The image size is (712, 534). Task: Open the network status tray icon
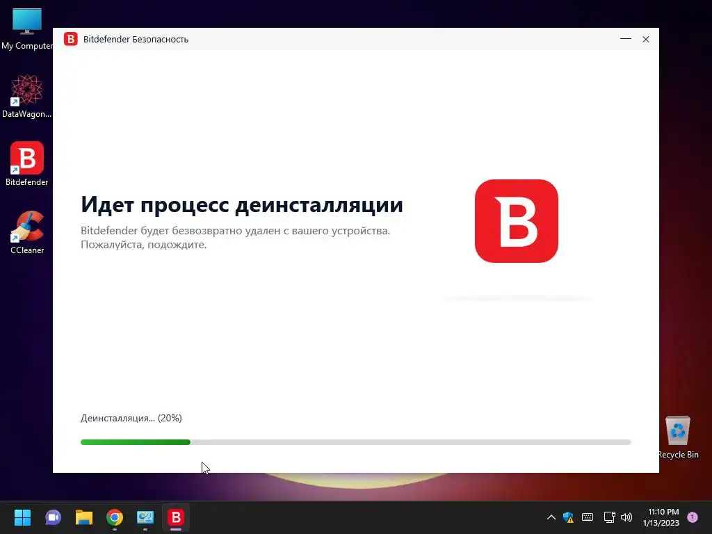[609, 517]
